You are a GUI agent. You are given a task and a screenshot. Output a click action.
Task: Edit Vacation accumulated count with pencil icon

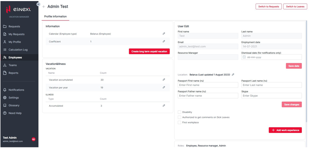164,80
